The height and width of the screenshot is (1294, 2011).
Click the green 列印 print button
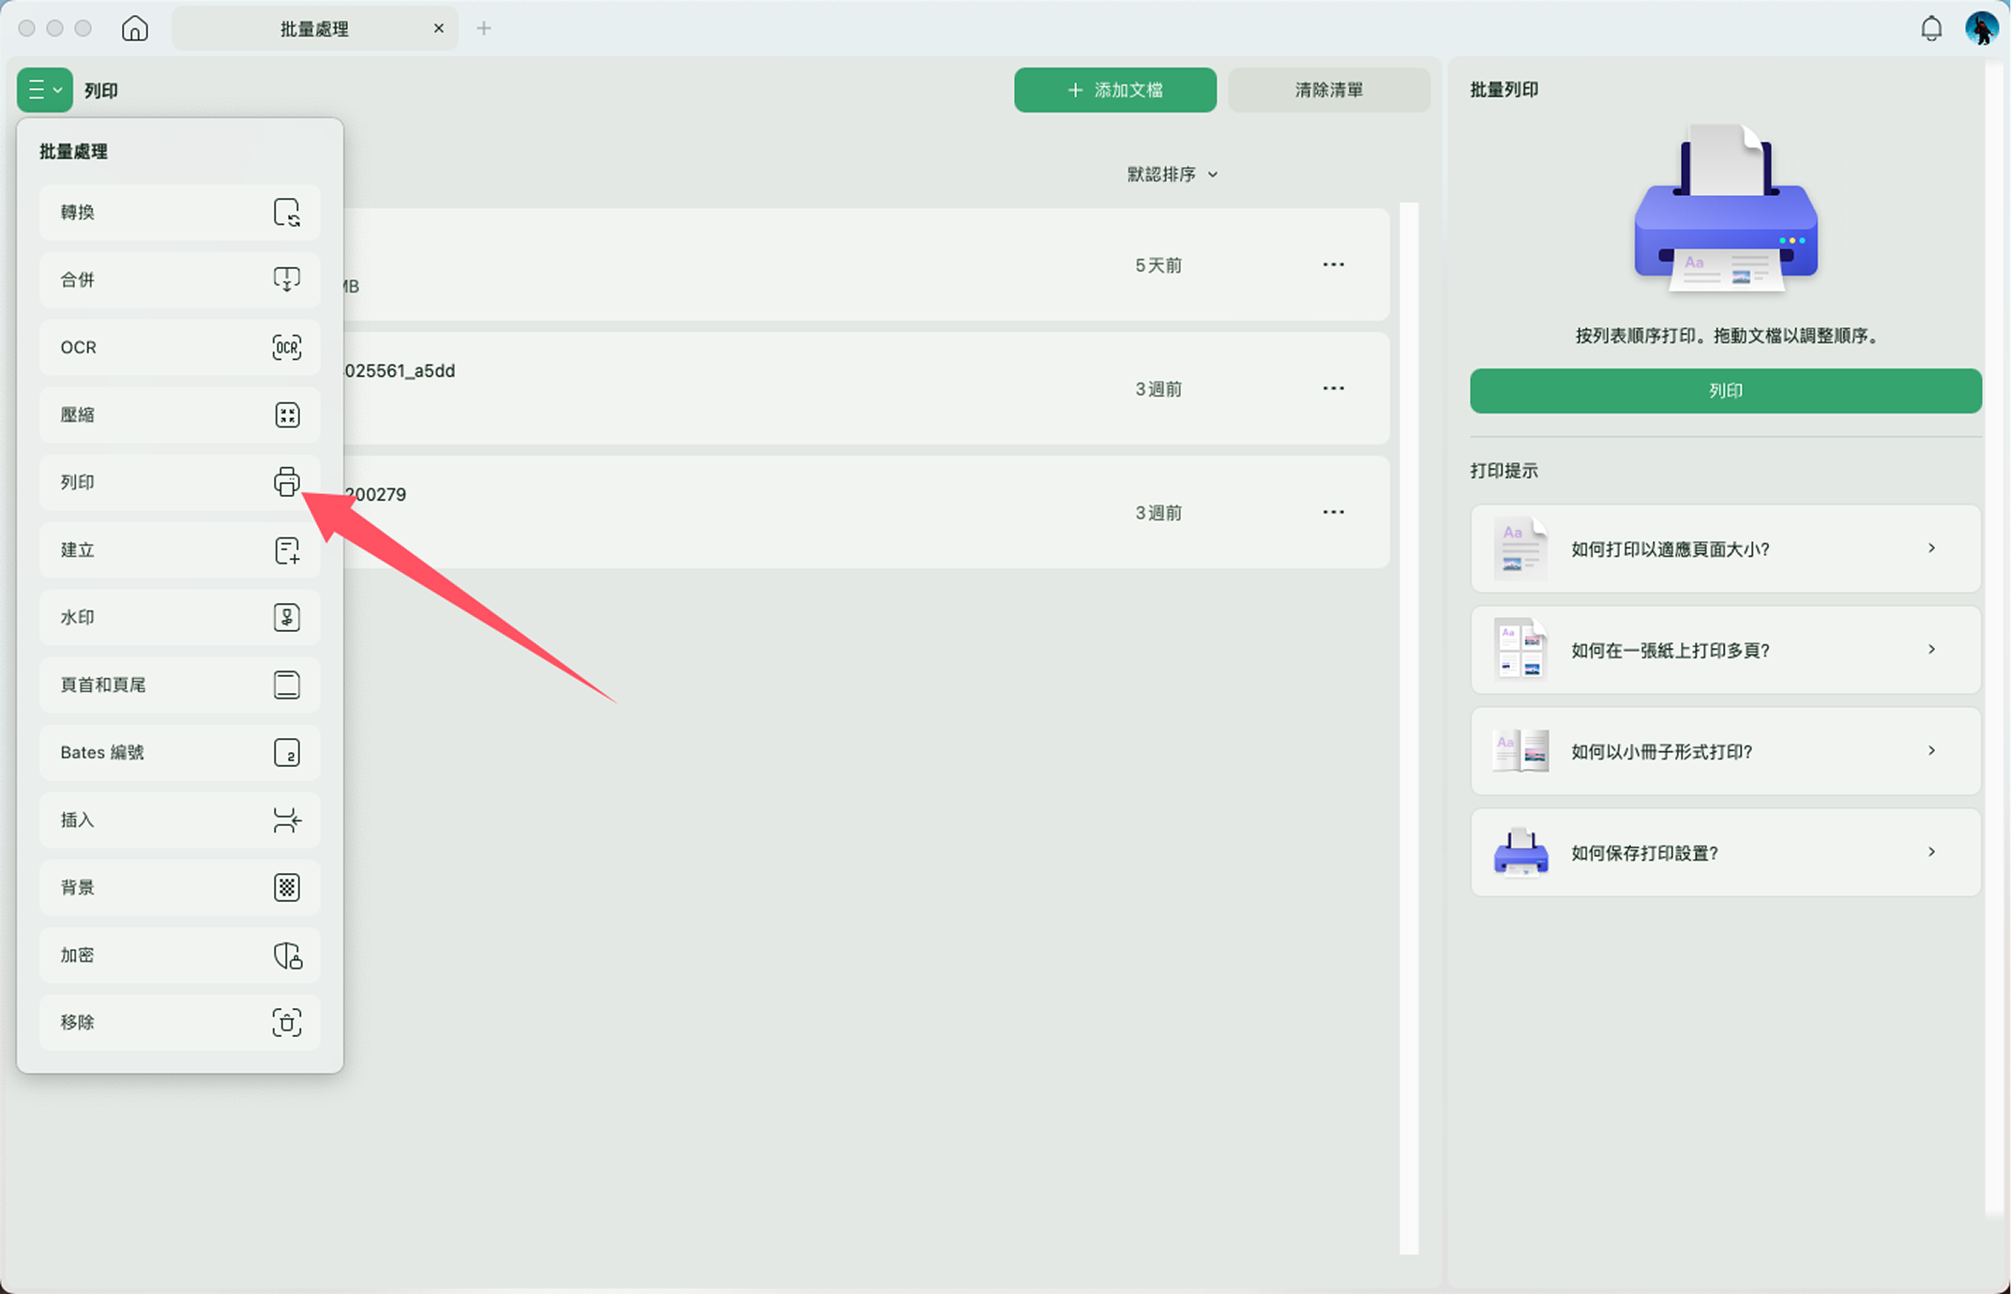click(1726, 391)
